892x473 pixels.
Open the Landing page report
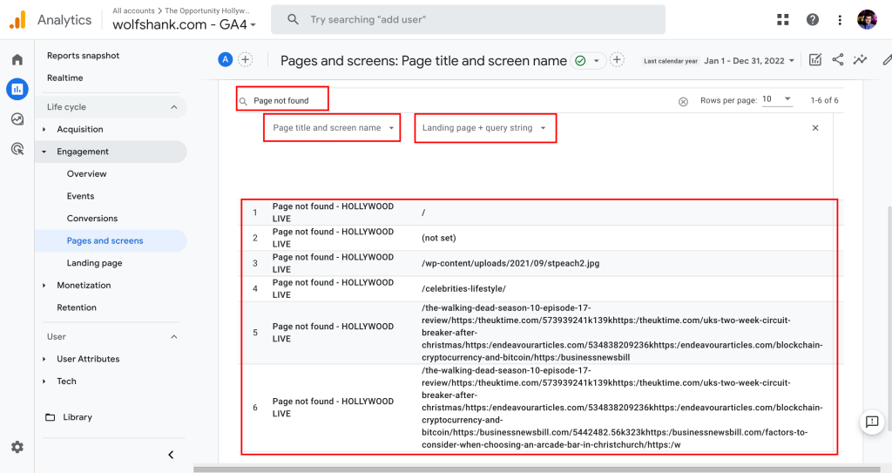tap(94, 263)
